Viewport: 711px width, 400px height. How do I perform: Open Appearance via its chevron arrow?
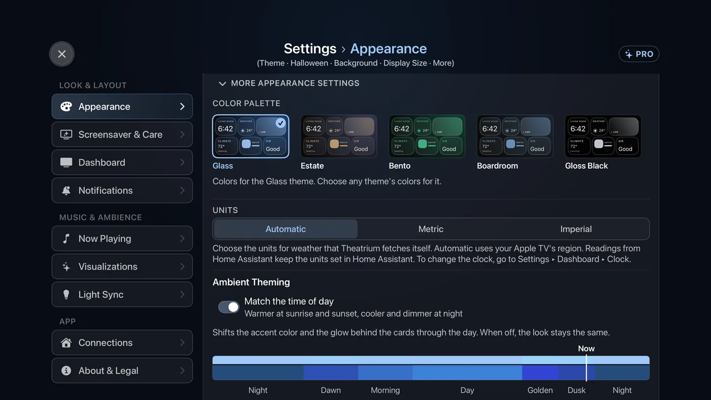[182, 107]
